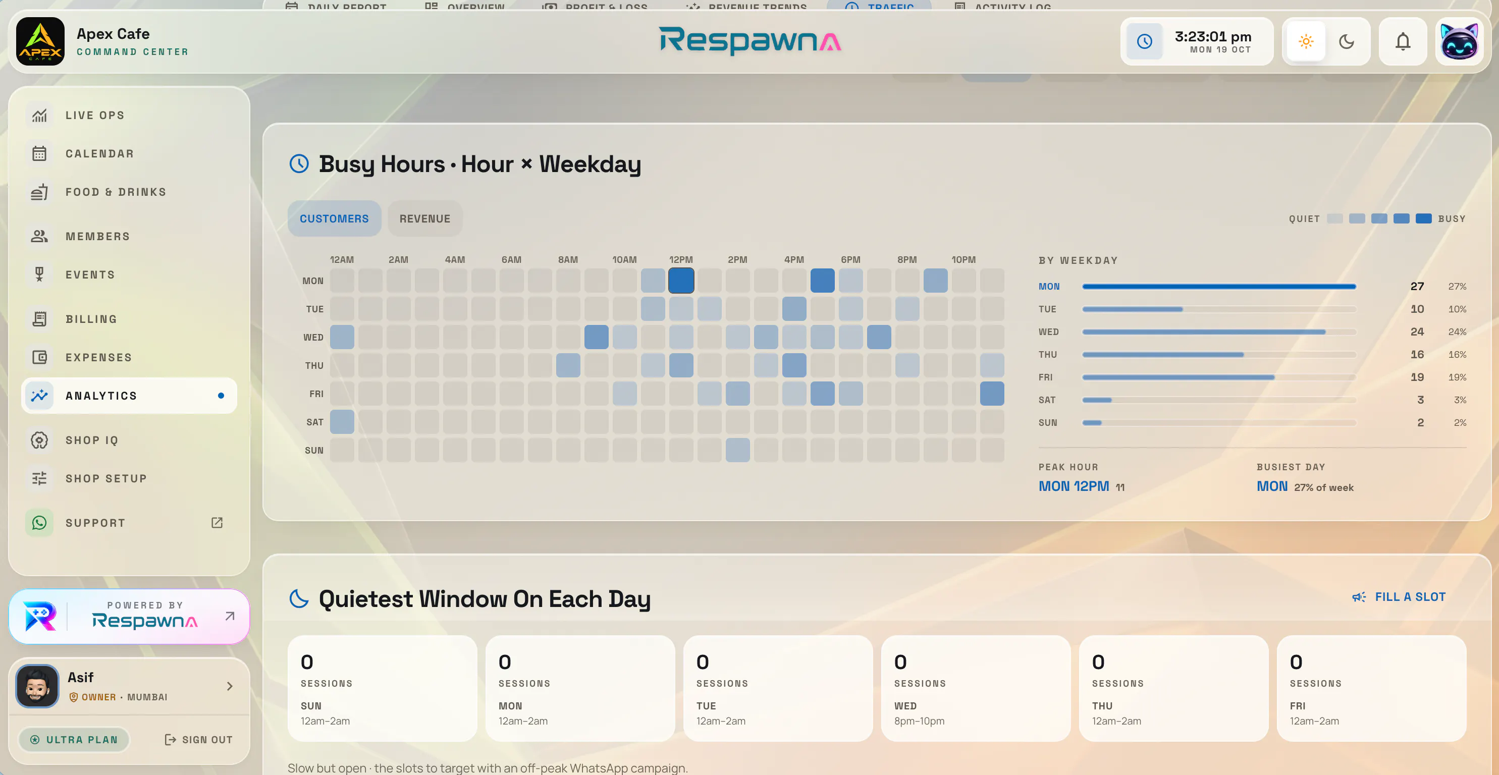Expand Asif owner profile chevron
Viewport: 1499px width, 775px height.
(230, 687)
